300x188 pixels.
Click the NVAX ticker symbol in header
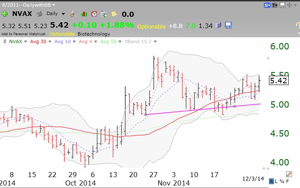tap(22, 14)
